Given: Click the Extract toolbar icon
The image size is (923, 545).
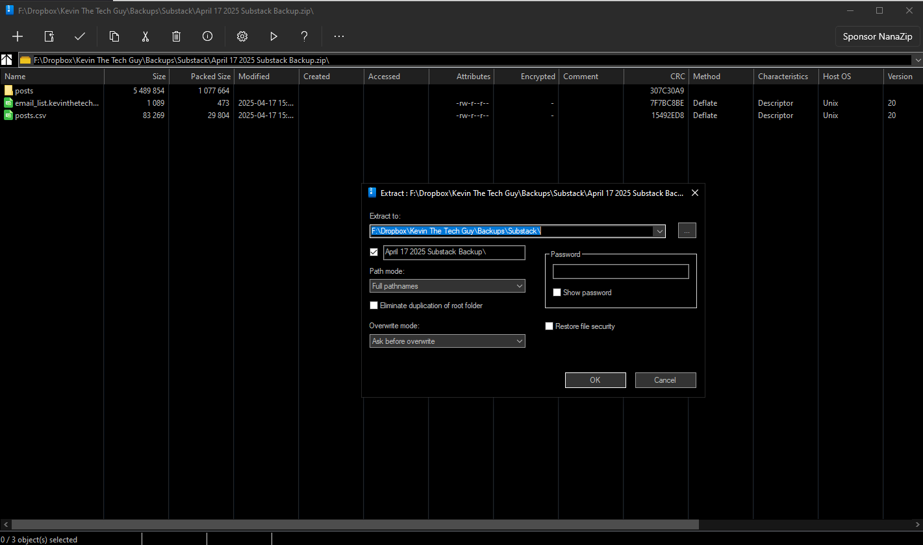Looking at the screenshot, I should click(x=49, y=36).
